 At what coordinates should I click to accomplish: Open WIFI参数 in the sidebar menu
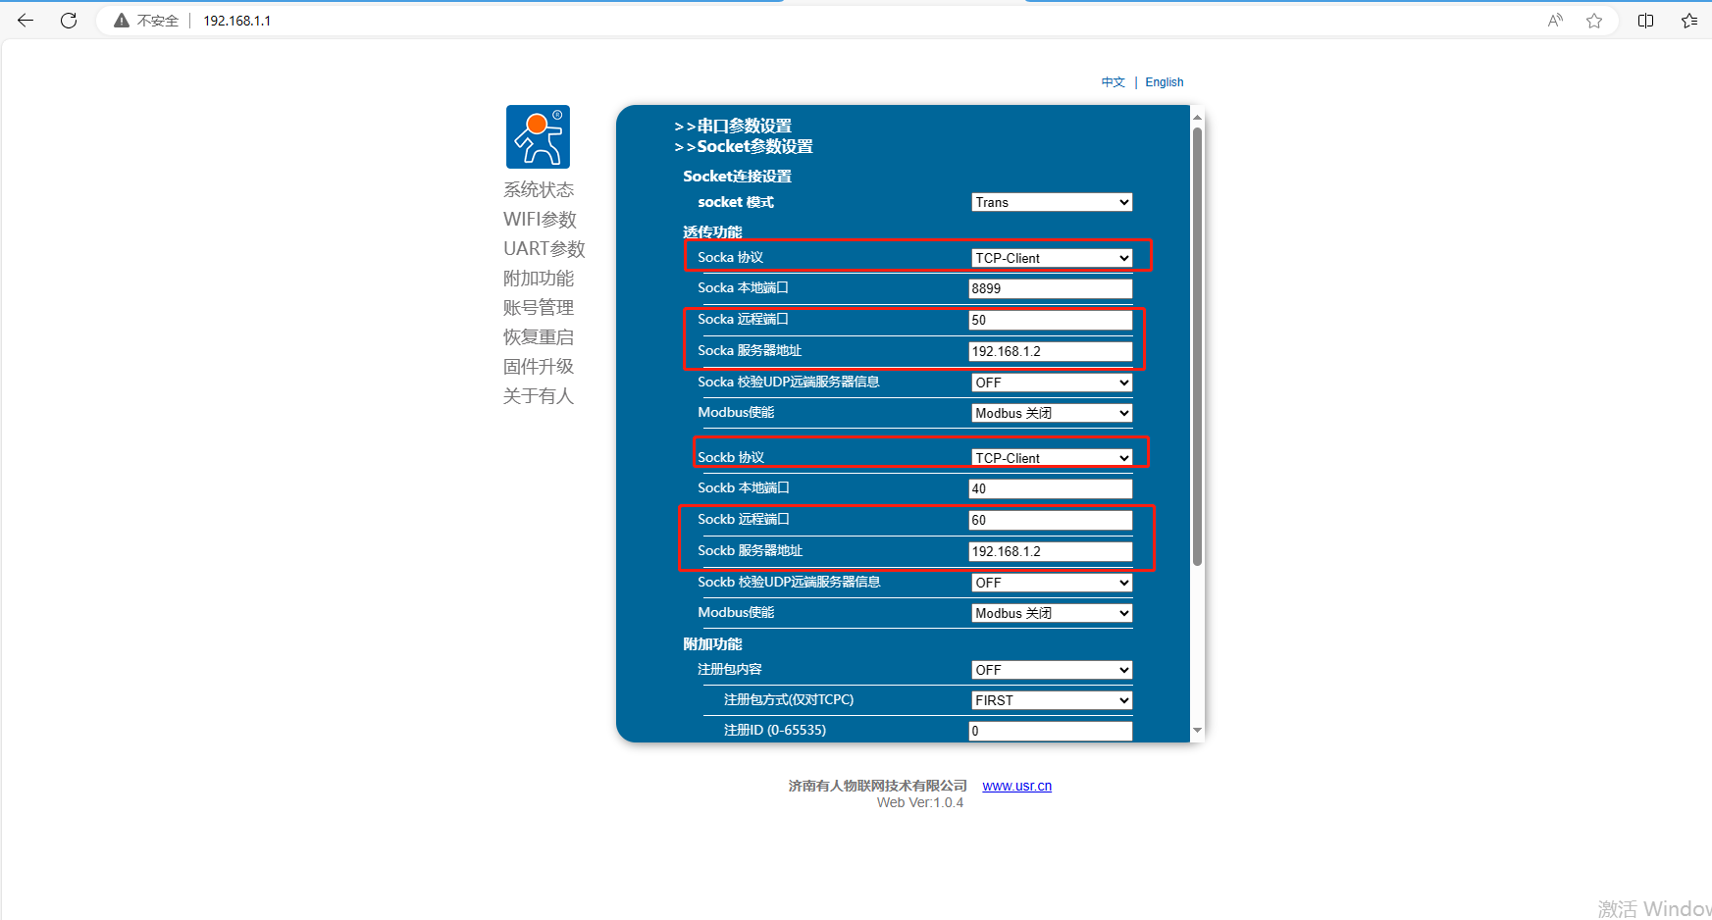(540, 220)
